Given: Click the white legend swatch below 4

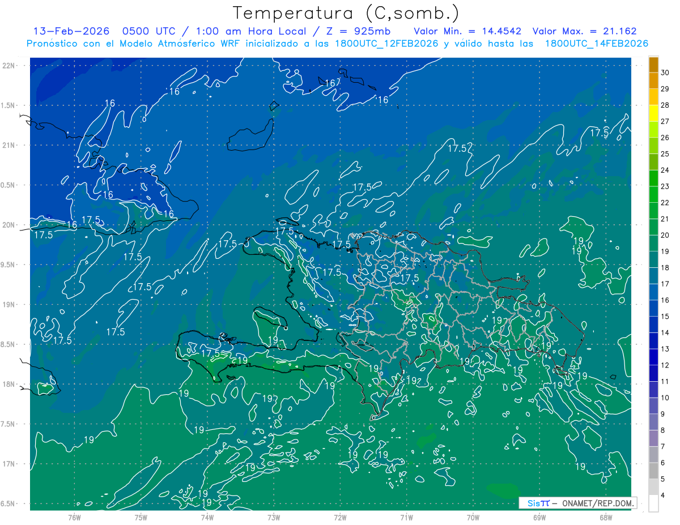Looking at the screenshot, I should pos(653,503).
